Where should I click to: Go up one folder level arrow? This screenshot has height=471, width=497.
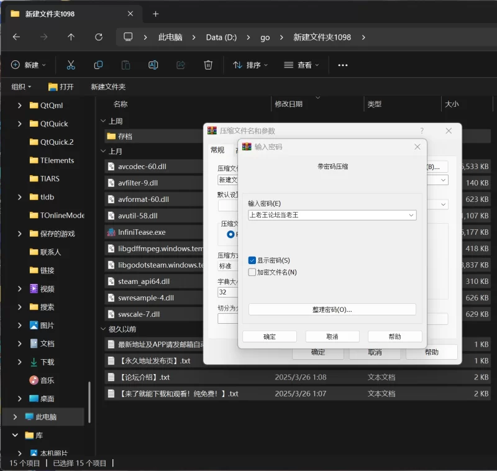[x=71, y=37]
